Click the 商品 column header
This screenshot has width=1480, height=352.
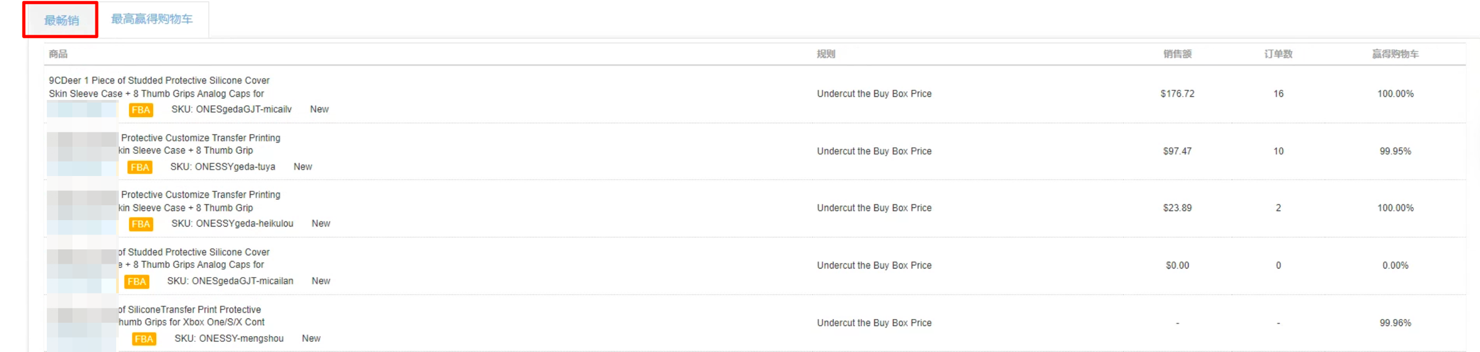58,54
